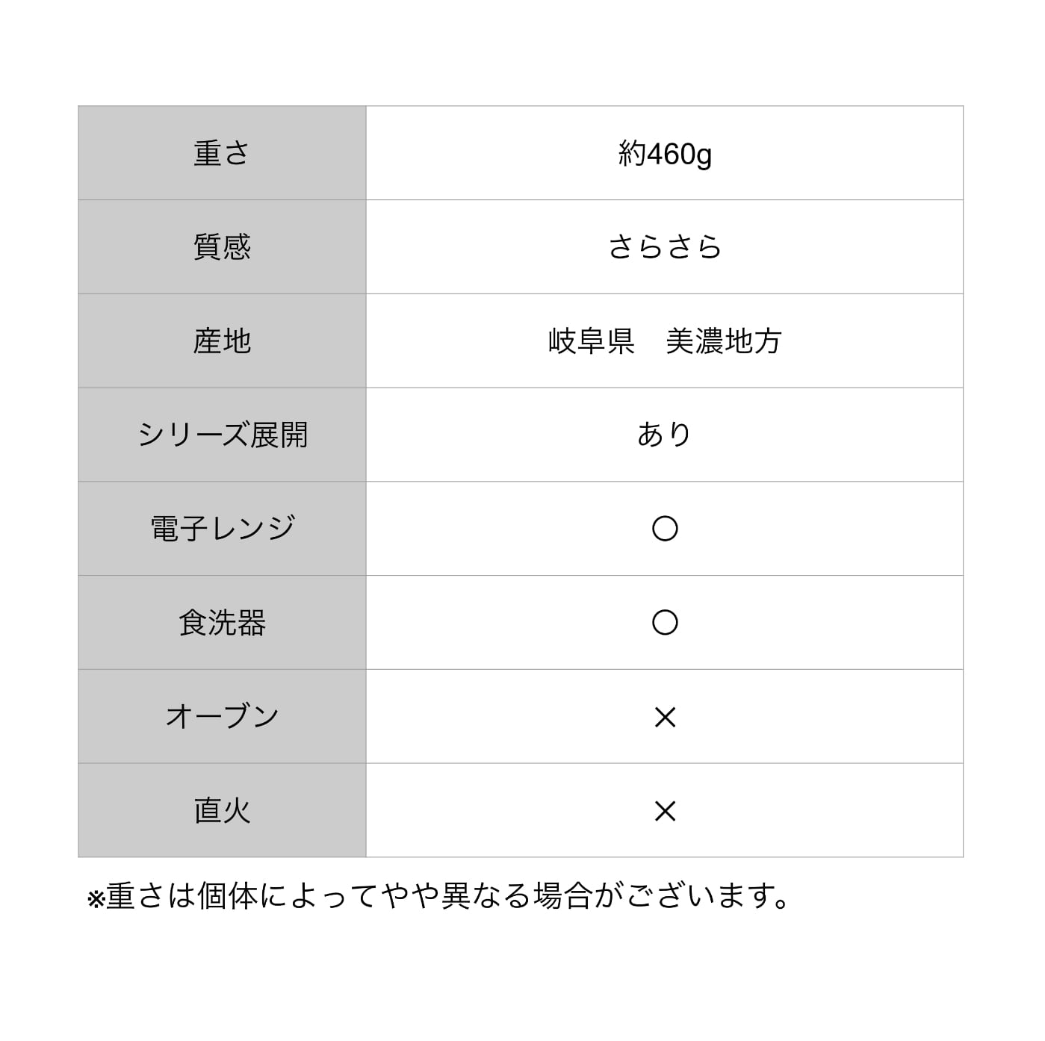Click the circle mark for 電子レンジ
The image size is (1045, 1041).
coord(664,529)
